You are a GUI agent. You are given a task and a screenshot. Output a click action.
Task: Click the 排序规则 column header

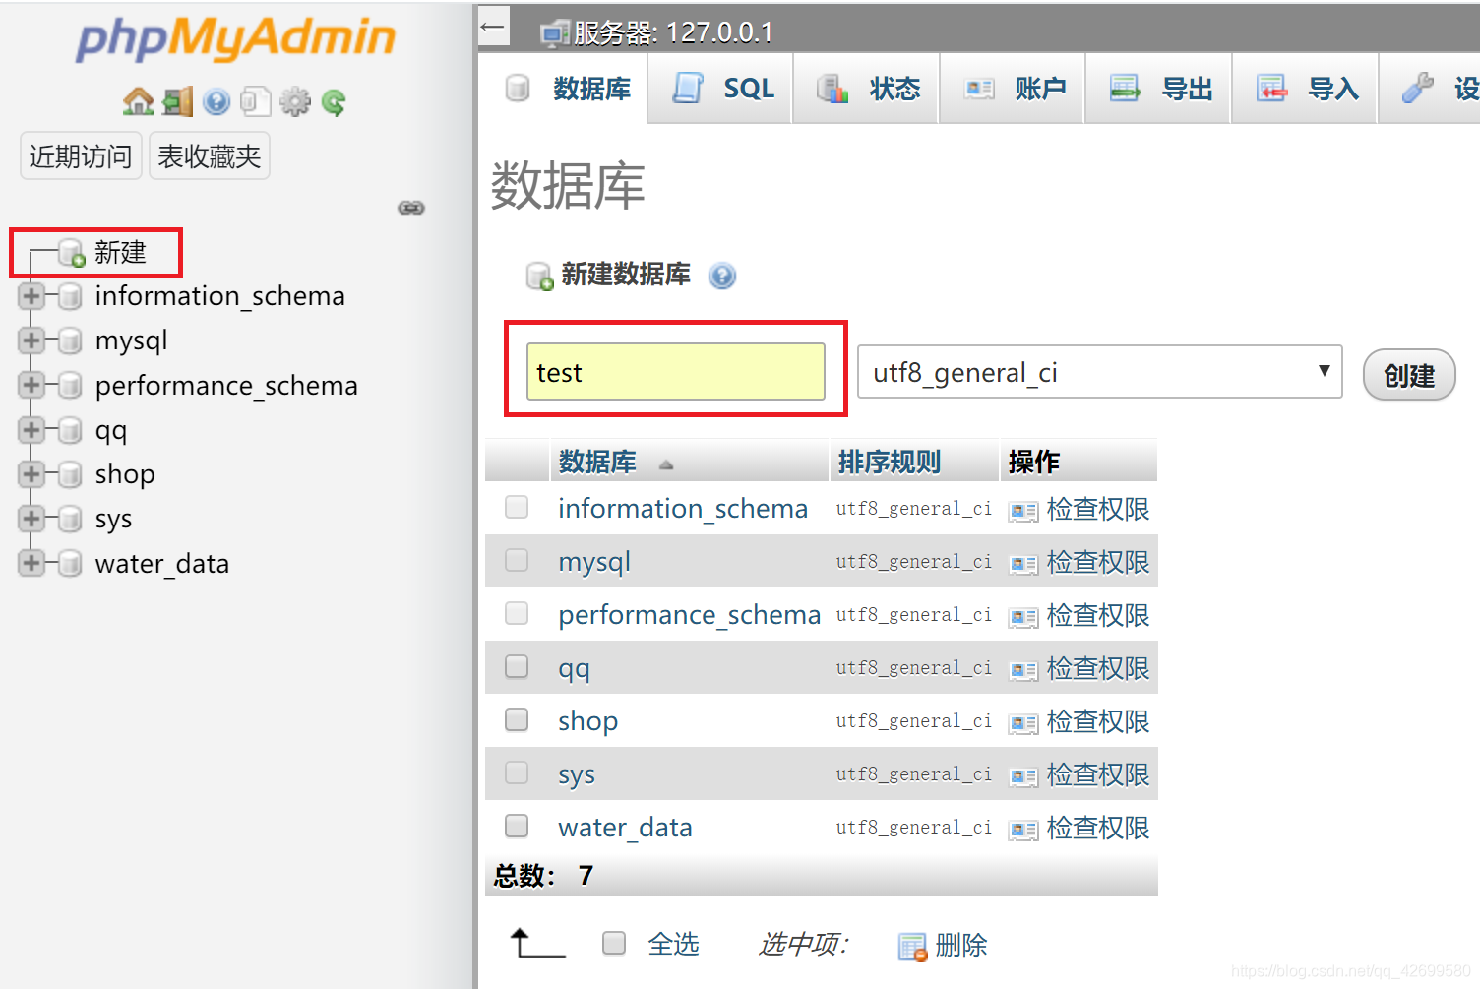(x=890, y=463)
